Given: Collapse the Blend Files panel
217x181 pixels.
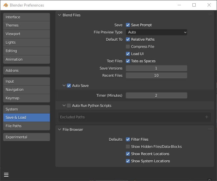Looking at the screenshot, I should click(59, 15).
